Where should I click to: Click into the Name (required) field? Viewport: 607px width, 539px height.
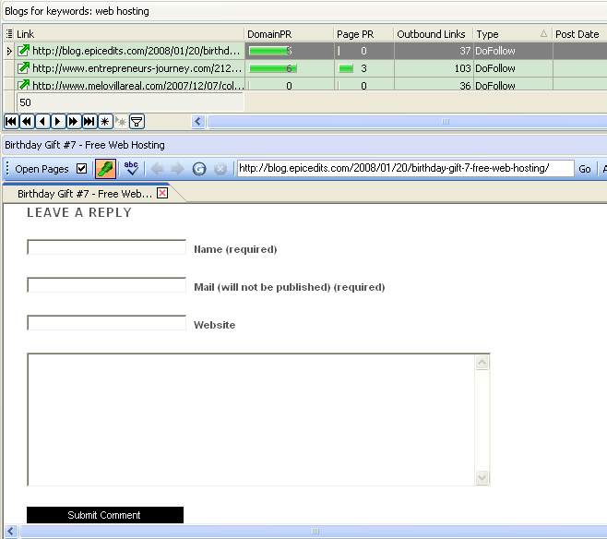point(107,247)
